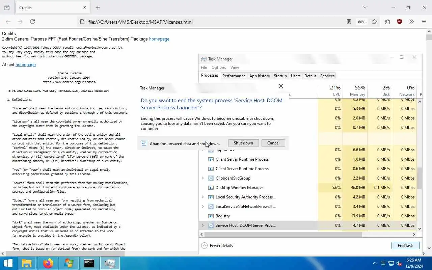Click the End task button
This screenshot has height=270, width=432.
405,246
